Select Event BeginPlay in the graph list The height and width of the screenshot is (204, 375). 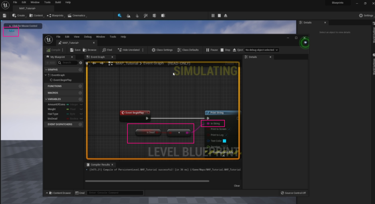(x=60, y=80)
